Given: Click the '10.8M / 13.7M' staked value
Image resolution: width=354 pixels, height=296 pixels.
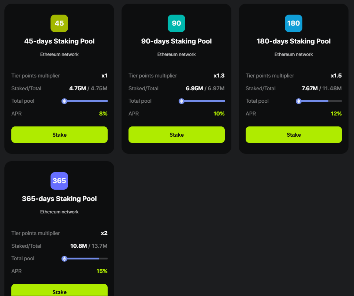Looking at the screenshot, I should (x=89, y=246).
